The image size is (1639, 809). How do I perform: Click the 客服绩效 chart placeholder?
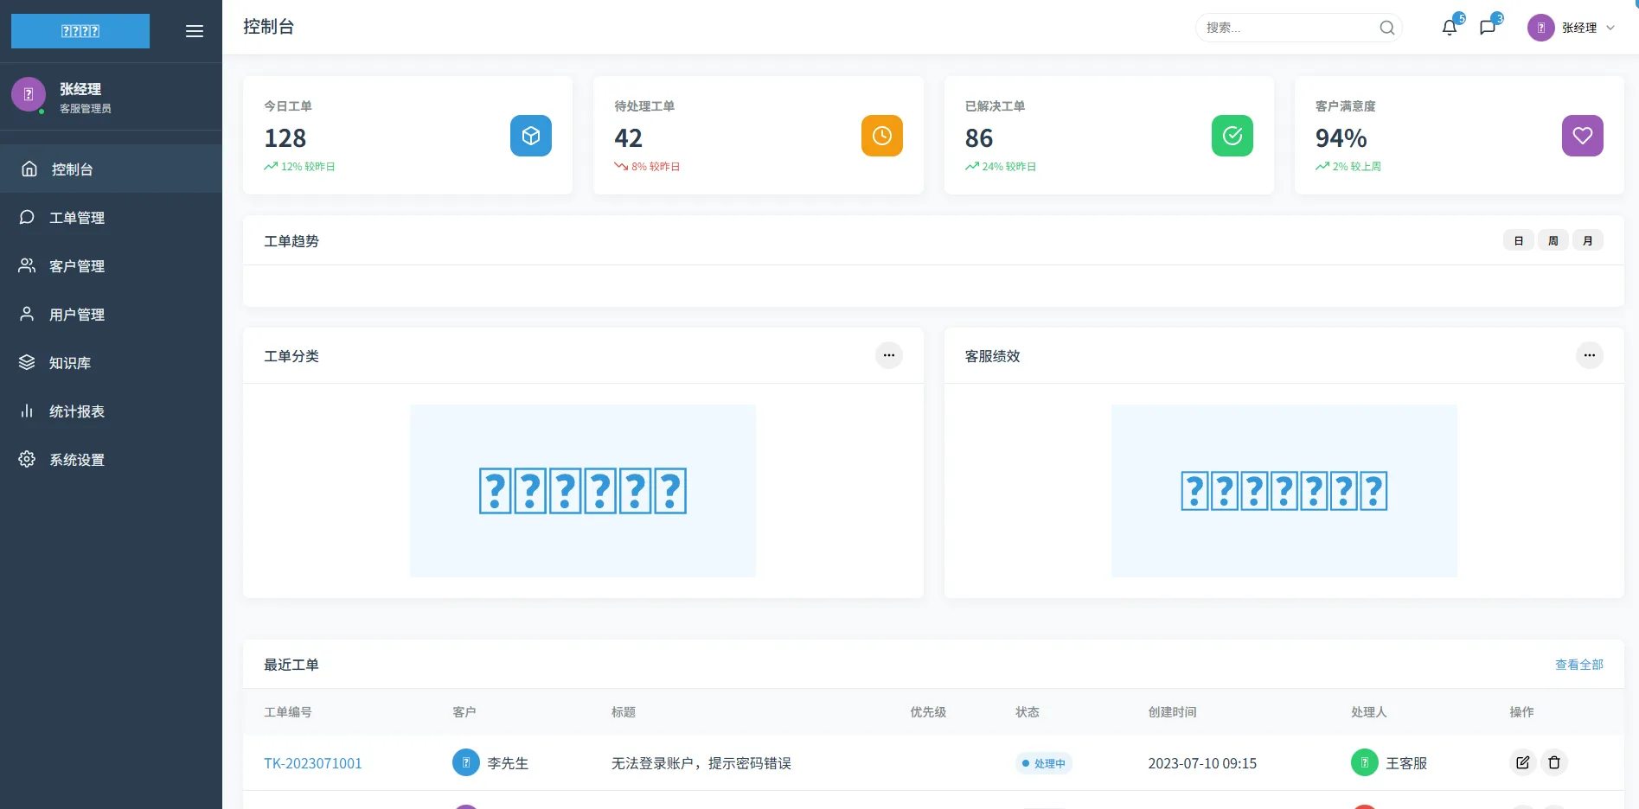click(1284, 491)
